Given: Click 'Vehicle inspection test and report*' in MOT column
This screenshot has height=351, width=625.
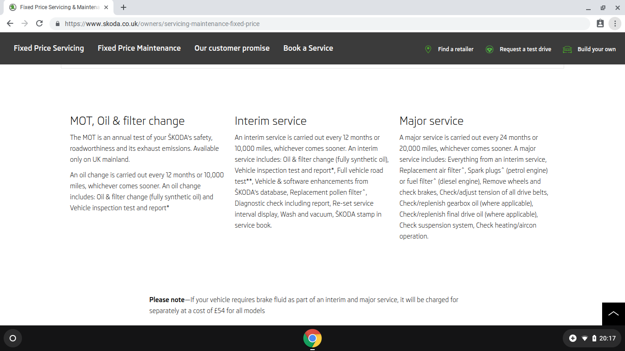Looking at the screenshot, I should 119,208.
